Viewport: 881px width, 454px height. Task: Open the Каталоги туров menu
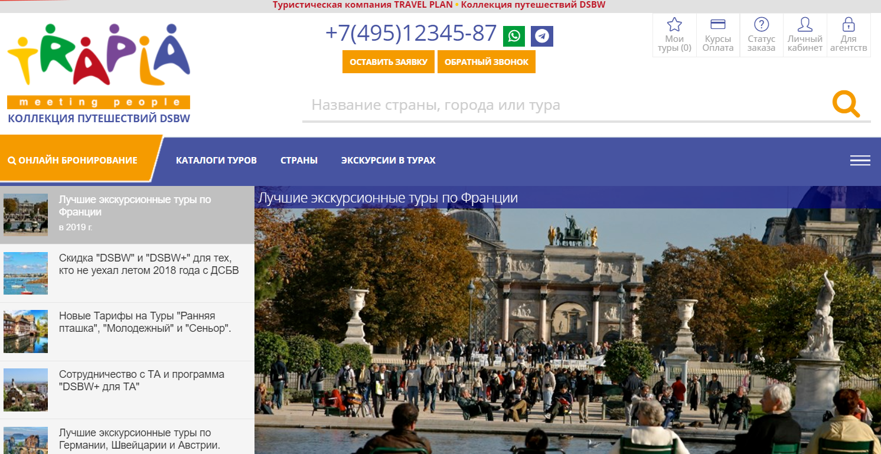[216, 161]
